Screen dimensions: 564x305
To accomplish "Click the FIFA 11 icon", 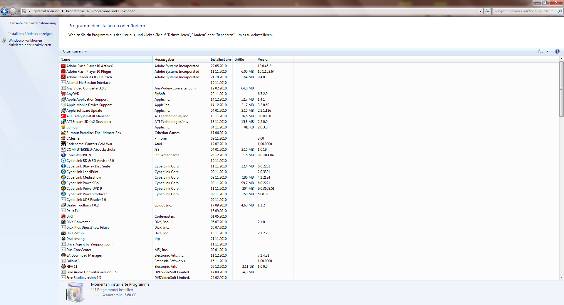I will tap(63, 267).
